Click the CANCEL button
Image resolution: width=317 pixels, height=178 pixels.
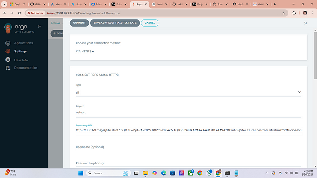(149, 23)
